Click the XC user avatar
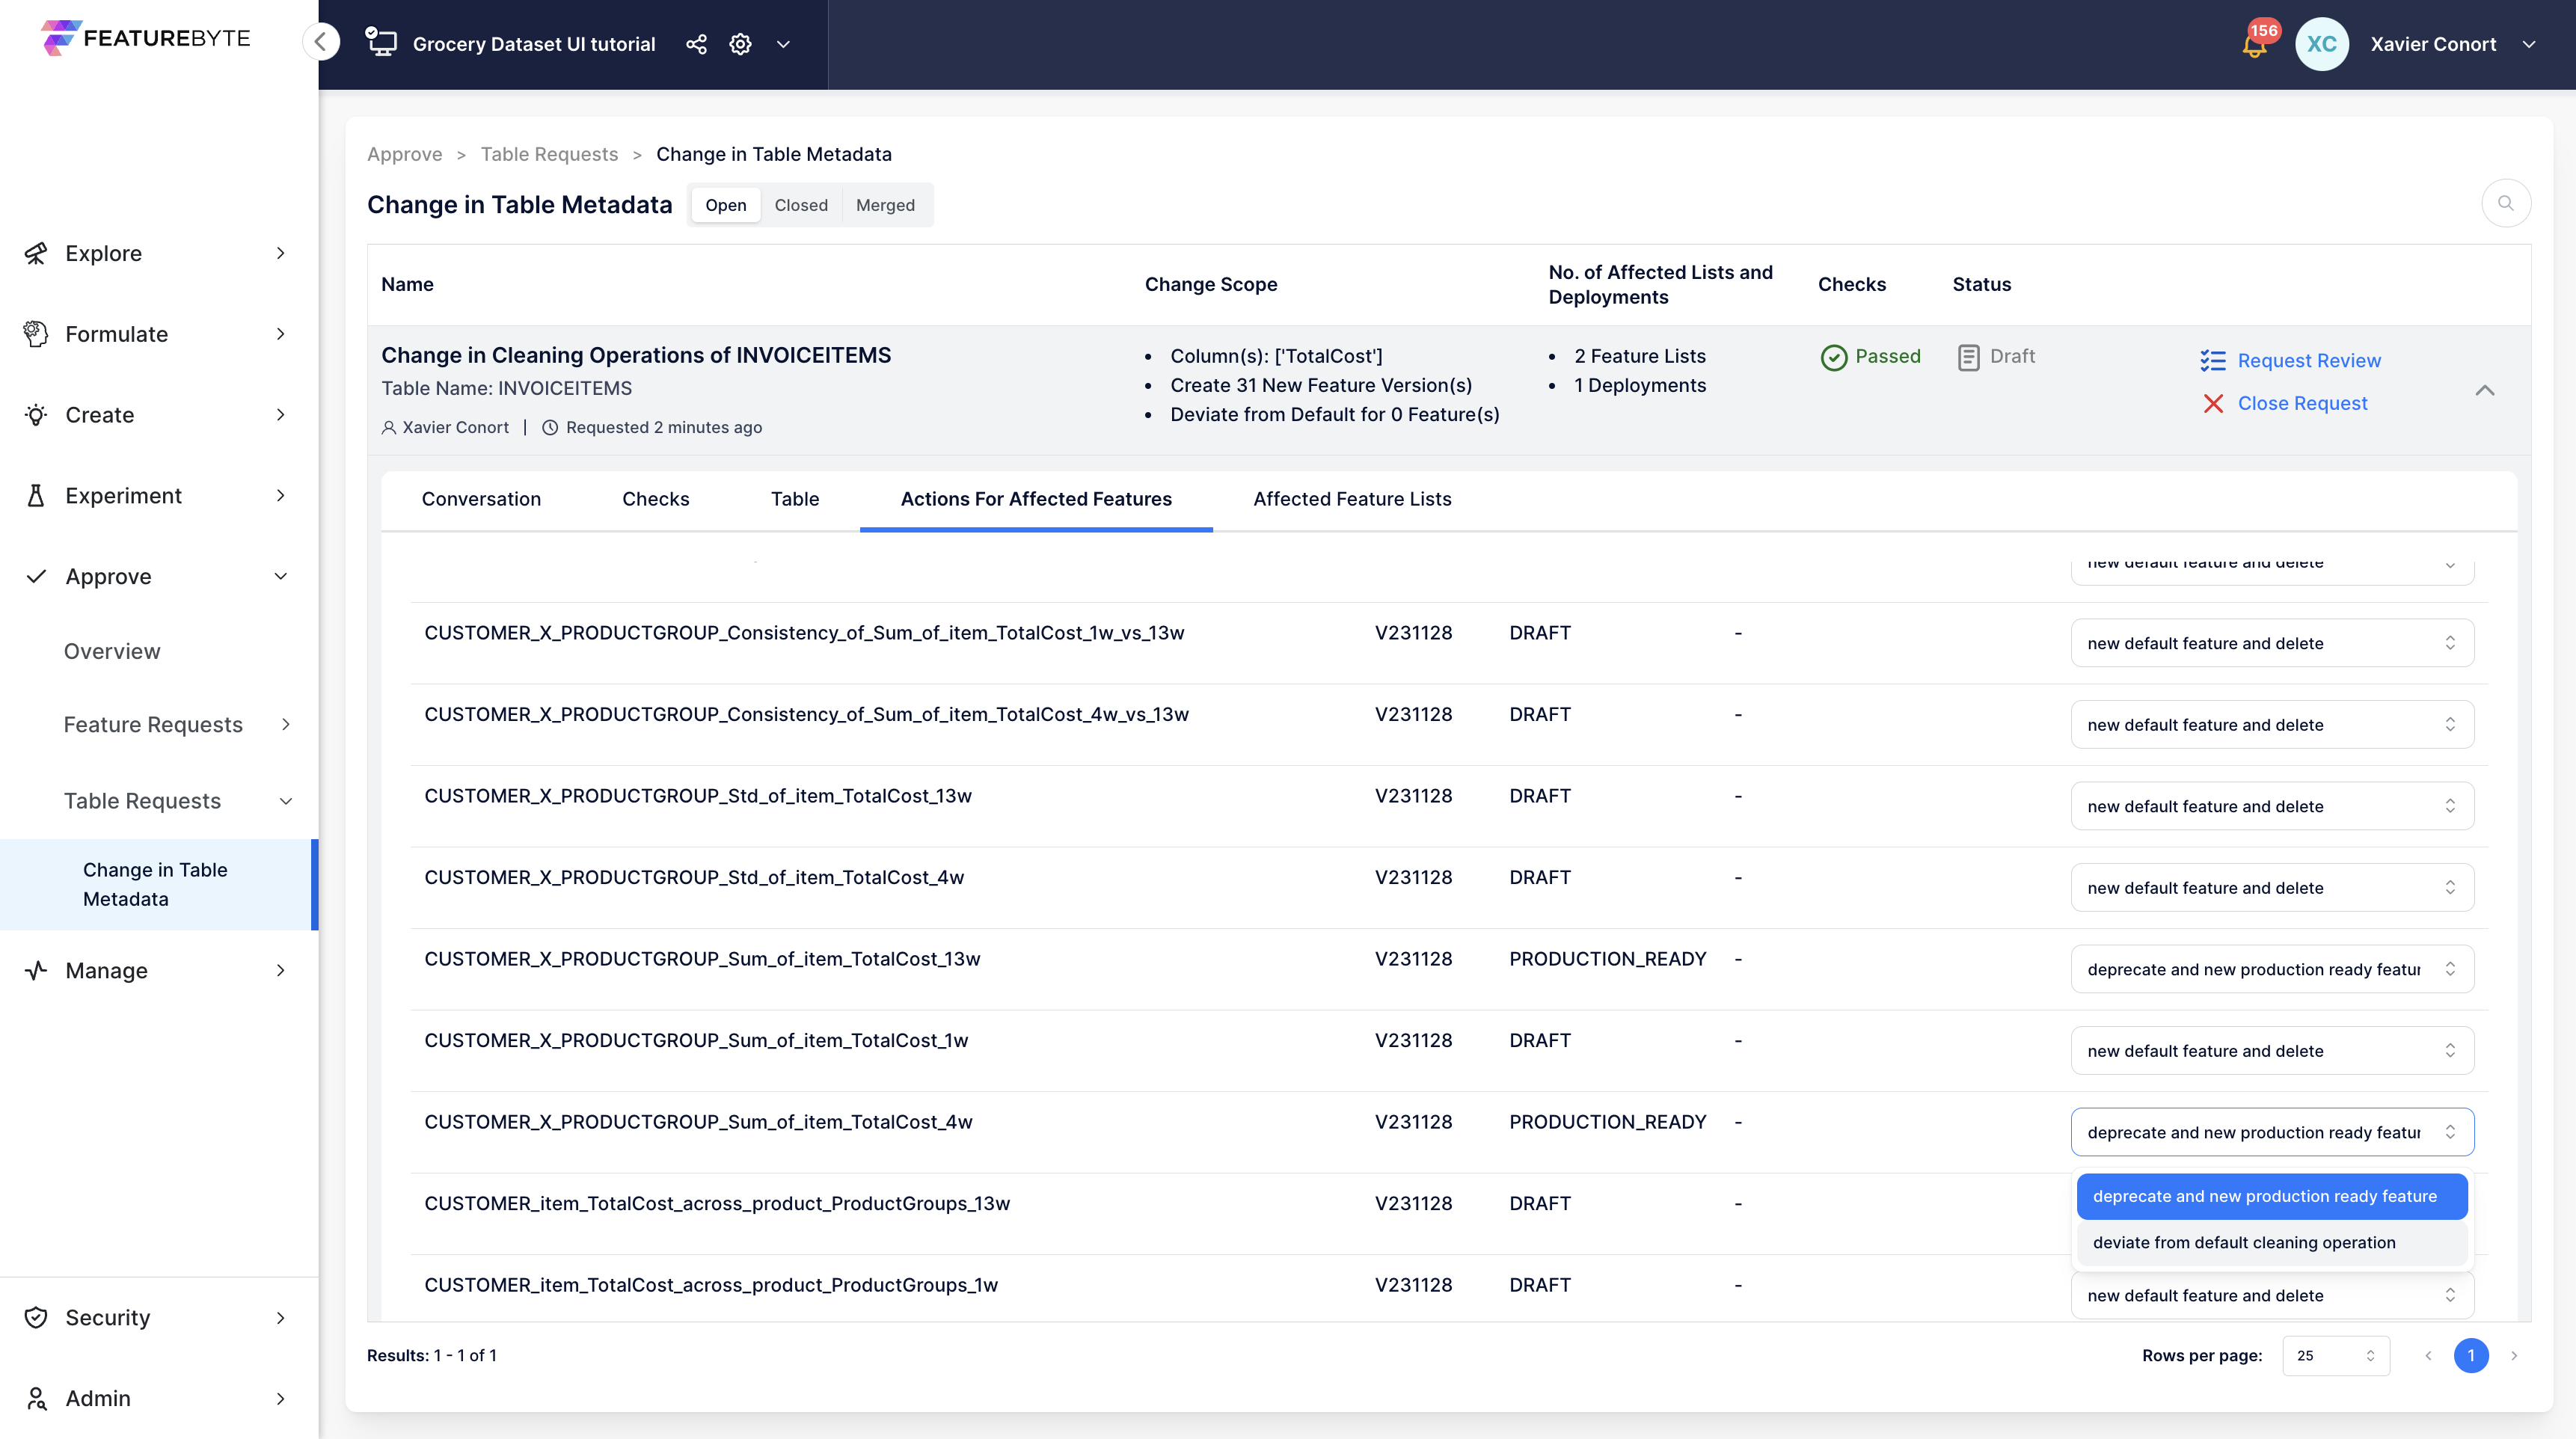Image resolution: width=2576 pixels, height=1439 pixels. pyautogui.click(x=2321, y=44)
